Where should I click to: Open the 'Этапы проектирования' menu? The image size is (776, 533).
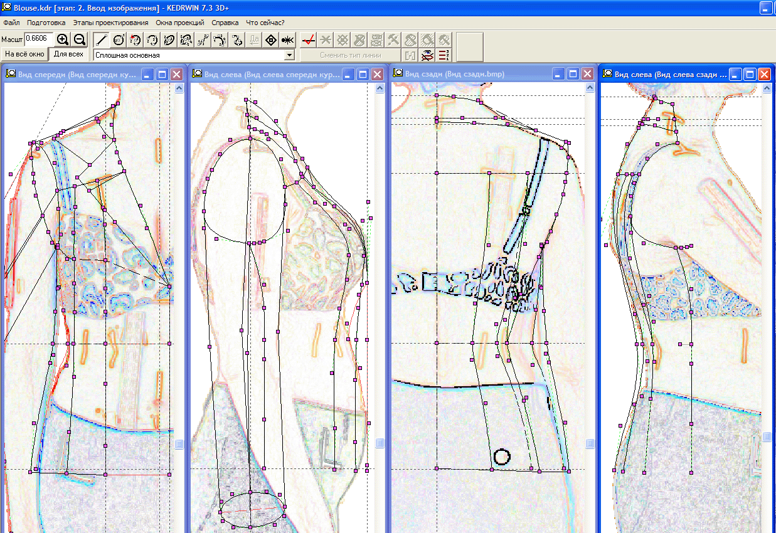110,22
